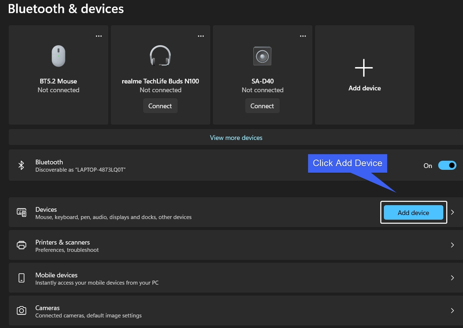This screenshot has height=328, width=463.
Task: Select the realme TechLife Buds headset icon
Action: (x=160, y=56)
